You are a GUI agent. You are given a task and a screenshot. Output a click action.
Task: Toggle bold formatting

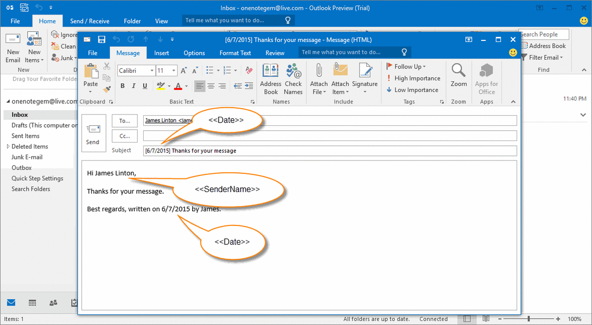pyautogui.click(x=122, y=86)
